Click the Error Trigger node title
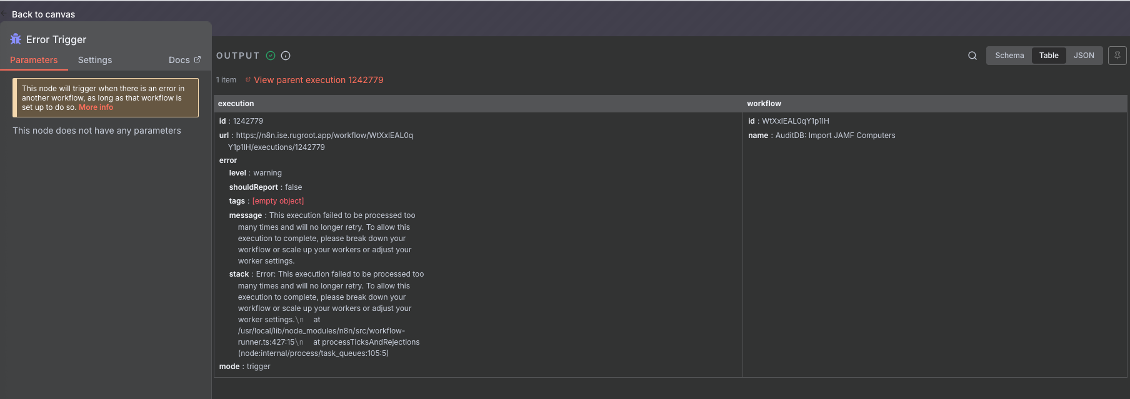Image resolution: width=1130 pixels, height=399 pixels. click(x=56, y=39)
